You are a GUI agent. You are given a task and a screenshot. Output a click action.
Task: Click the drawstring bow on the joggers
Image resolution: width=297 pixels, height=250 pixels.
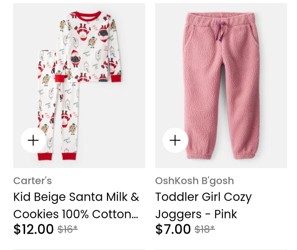(x=220, y=31)
